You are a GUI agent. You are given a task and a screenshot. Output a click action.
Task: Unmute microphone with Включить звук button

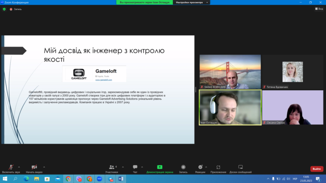pos(11,167)
